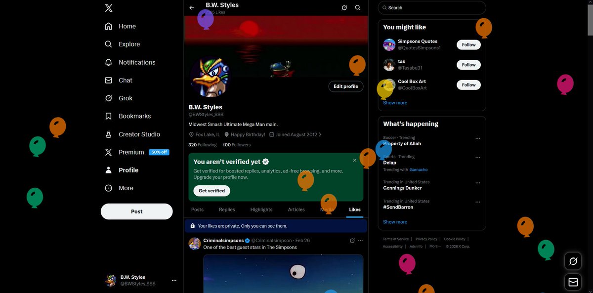This screenshot has width=593, height=293.
Task: Follow Simpsons Quotes
Action: 468,44
